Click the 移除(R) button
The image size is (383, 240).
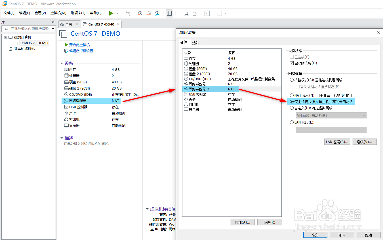269,222
